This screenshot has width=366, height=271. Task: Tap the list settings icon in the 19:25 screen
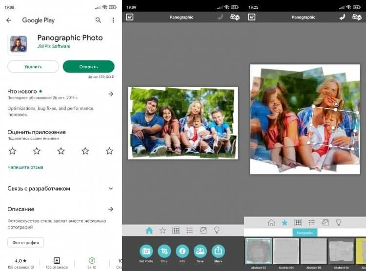(x=312, y=222)
